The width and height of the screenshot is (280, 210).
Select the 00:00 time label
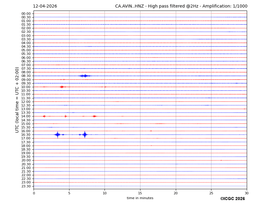point(26,14)
